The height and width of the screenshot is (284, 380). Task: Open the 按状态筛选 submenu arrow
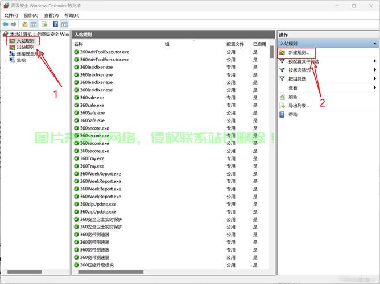point(375,70)
